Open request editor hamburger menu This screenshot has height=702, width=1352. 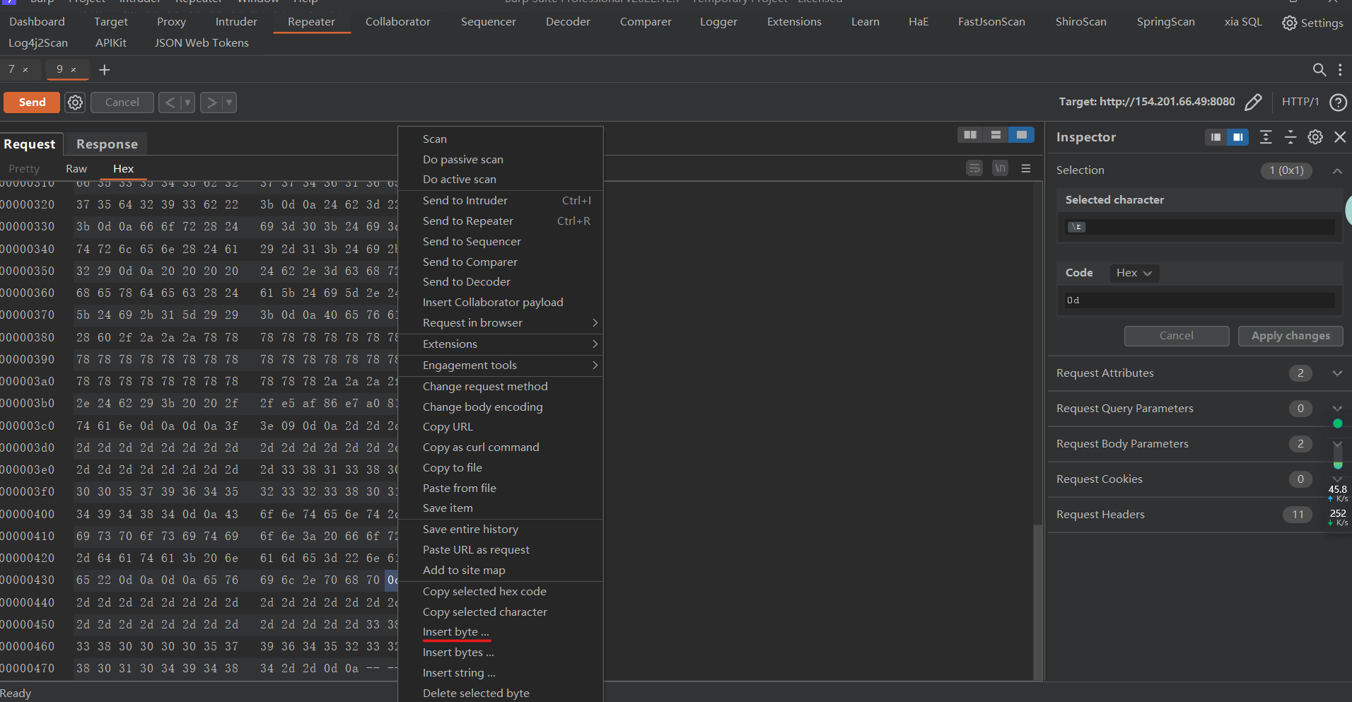point(1025,168)
